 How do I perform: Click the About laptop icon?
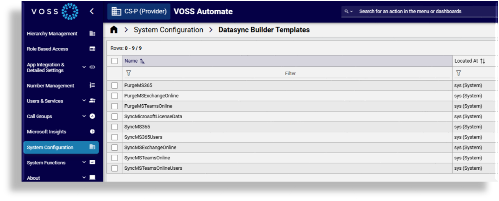[92, 178]
